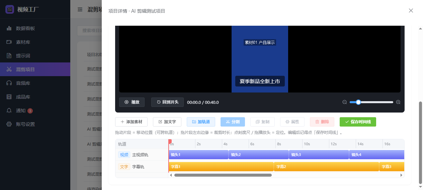423x190 pixels.
Task: Open 数据看板 in the sidebar
Action: pos(35,28)
